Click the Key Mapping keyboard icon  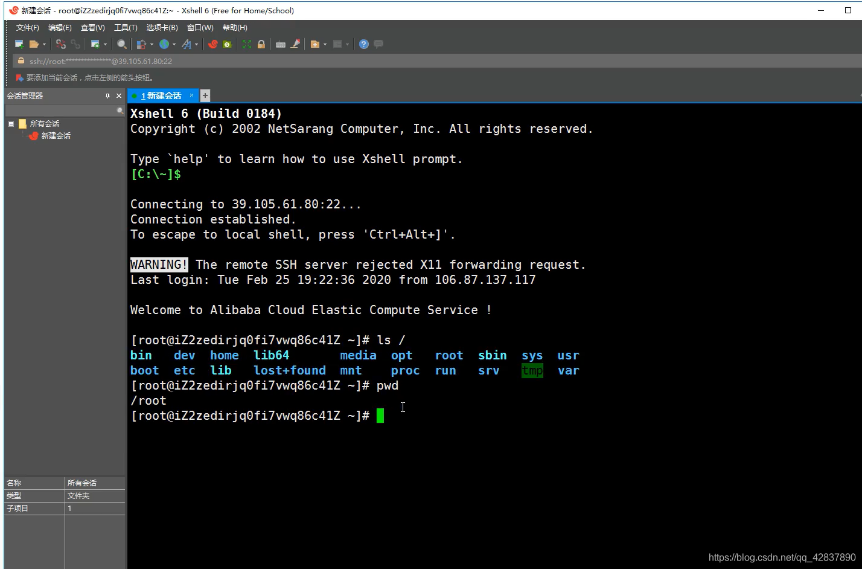click(281, 44)
